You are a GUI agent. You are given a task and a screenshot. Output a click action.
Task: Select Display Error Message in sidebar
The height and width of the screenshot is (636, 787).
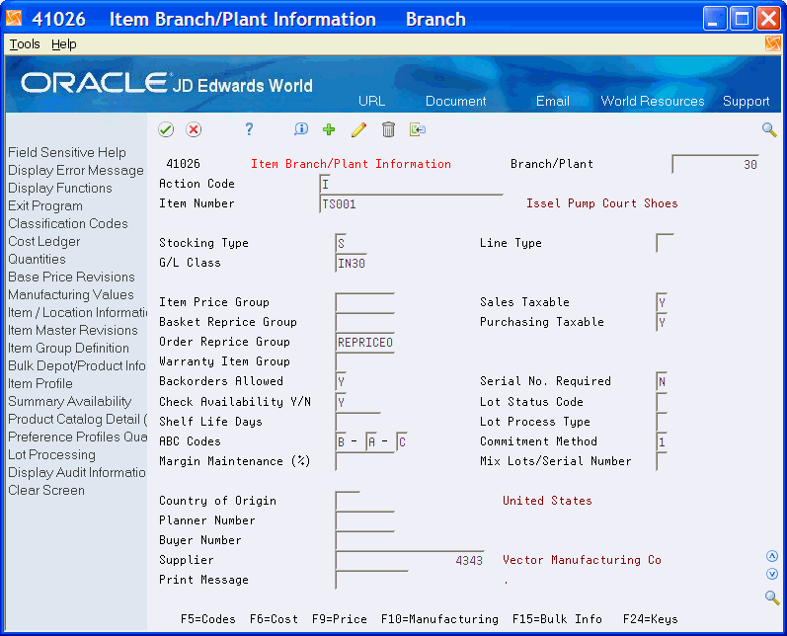point(76,170)
